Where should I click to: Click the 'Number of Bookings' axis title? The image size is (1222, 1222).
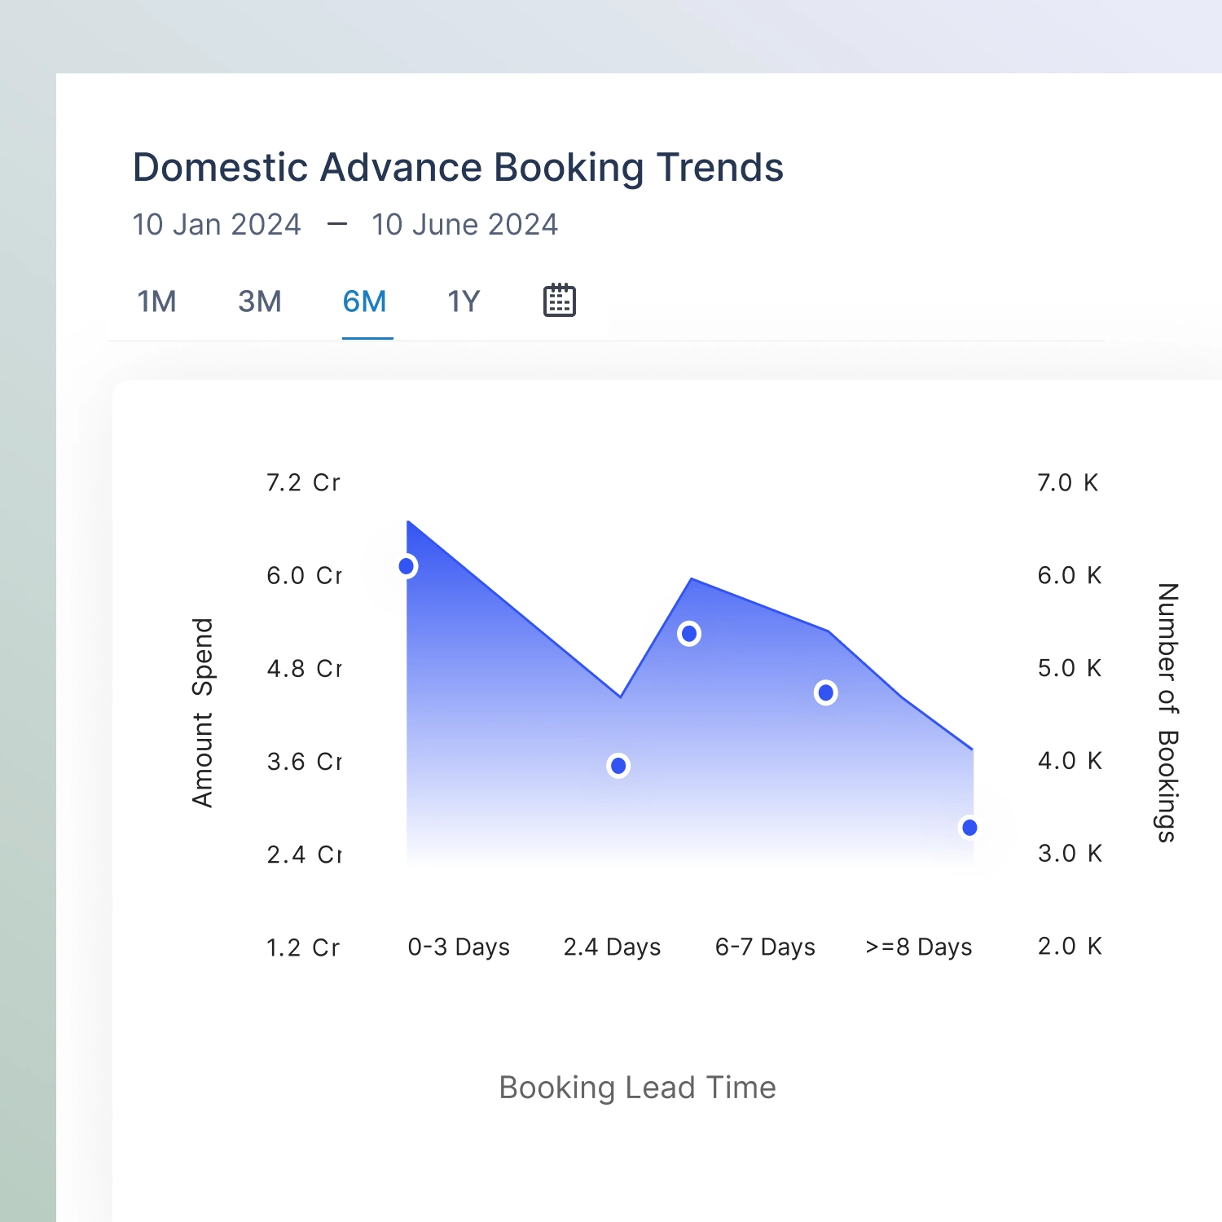(x=1167, y=713)
